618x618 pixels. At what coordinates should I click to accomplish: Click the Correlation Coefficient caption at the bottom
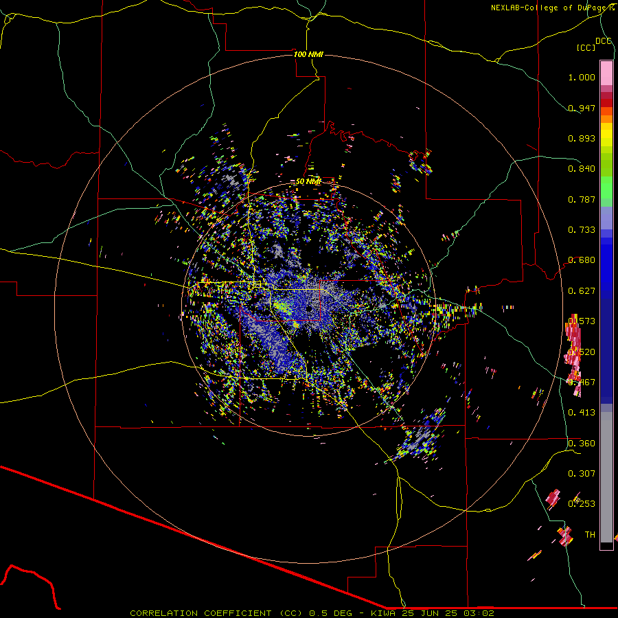(x=312, y=613)
